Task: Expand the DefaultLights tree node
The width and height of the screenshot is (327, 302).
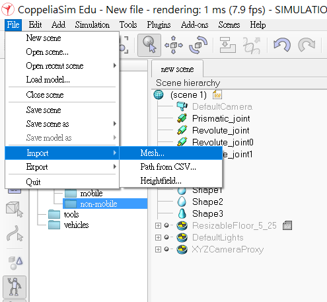Action: (x=158, y=237)
